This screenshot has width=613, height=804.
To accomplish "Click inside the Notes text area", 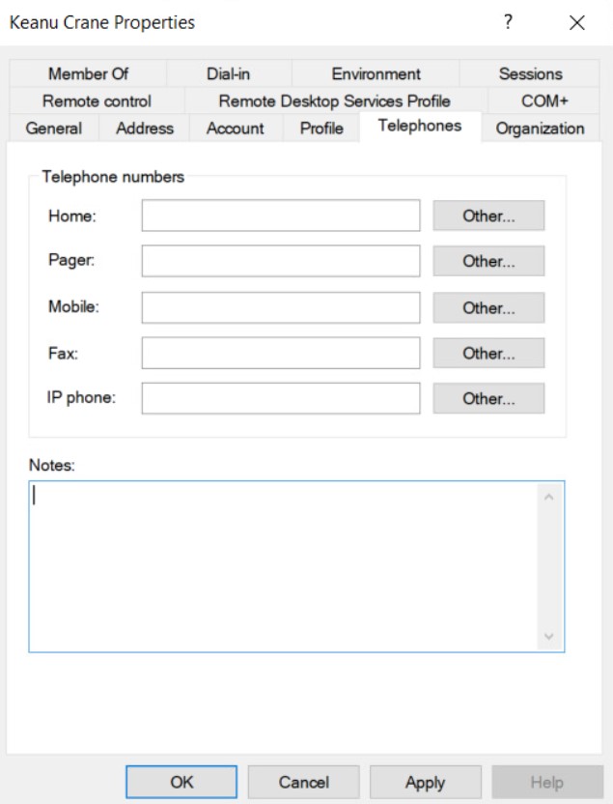I will 280,565.
